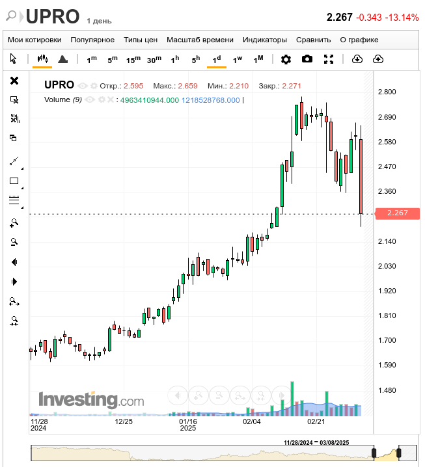Open Мои котировки menu
This screenshot has height=467, width=425.
coord(34,40)
